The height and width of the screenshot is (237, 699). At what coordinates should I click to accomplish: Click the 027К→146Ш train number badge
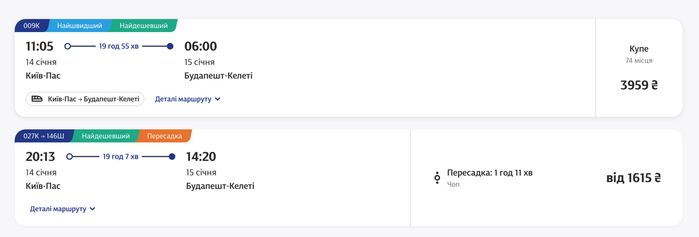[x=43, y=136]
